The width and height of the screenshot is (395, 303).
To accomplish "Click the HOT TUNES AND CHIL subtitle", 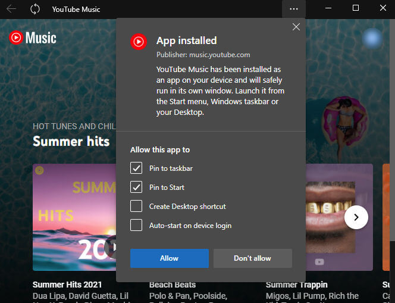I will click(x=74, y=126).
